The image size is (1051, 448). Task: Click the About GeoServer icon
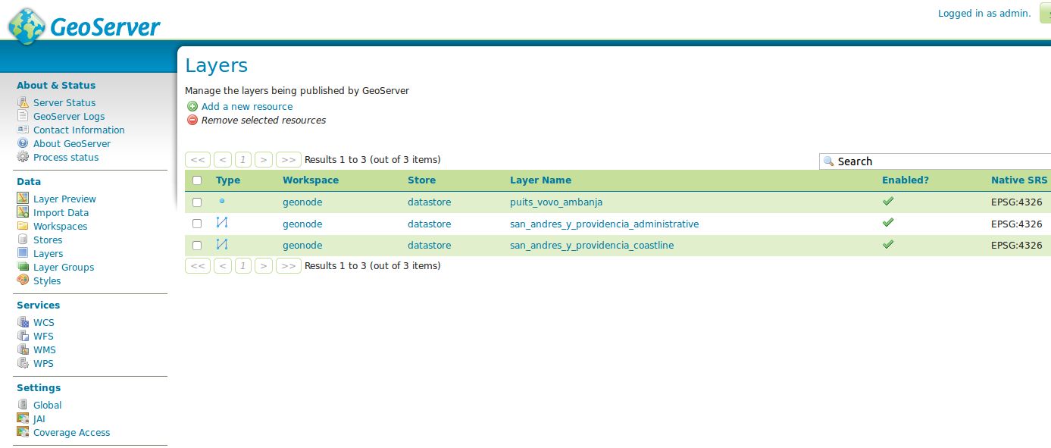pyautogui.click(x=23, y=143)
